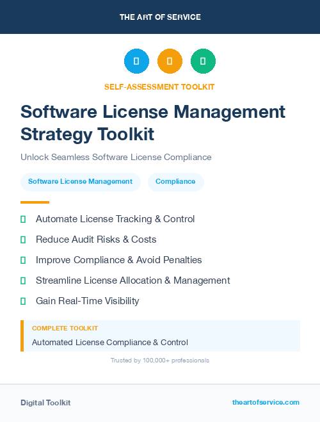The height and width of the screenshot is (422, 320).
Task: Click COMPLETE TOOLKIT heading
Action: 65,329
